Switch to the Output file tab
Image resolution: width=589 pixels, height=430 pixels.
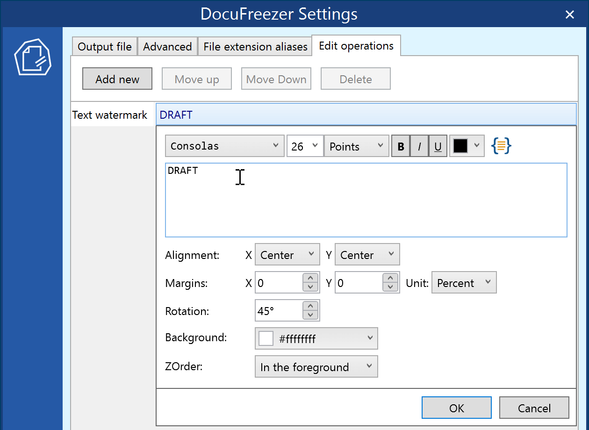click(104, 47)
